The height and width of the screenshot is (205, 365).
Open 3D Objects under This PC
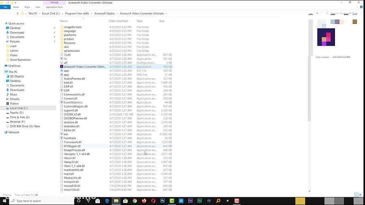click(17, 76)
